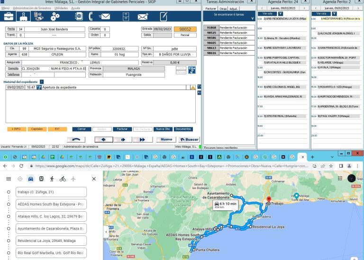Screen dimensions: 364x260
Task: Open Chrome side panel icon
Action: (x=341, y=166)
